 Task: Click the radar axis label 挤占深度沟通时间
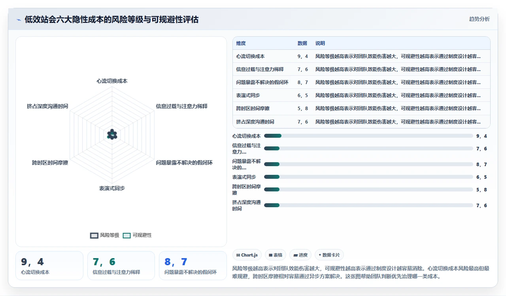[x=47, y=106]
